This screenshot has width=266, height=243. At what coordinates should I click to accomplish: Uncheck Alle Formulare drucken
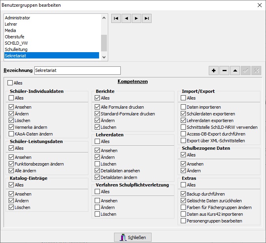97,107
